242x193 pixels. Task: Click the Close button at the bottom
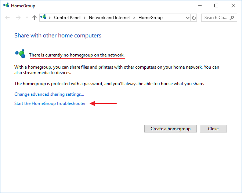(x=213, y=129)
